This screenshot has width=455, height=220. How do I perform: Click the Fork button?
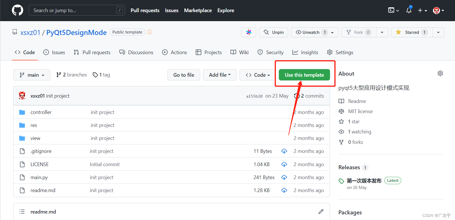(359, 32)
